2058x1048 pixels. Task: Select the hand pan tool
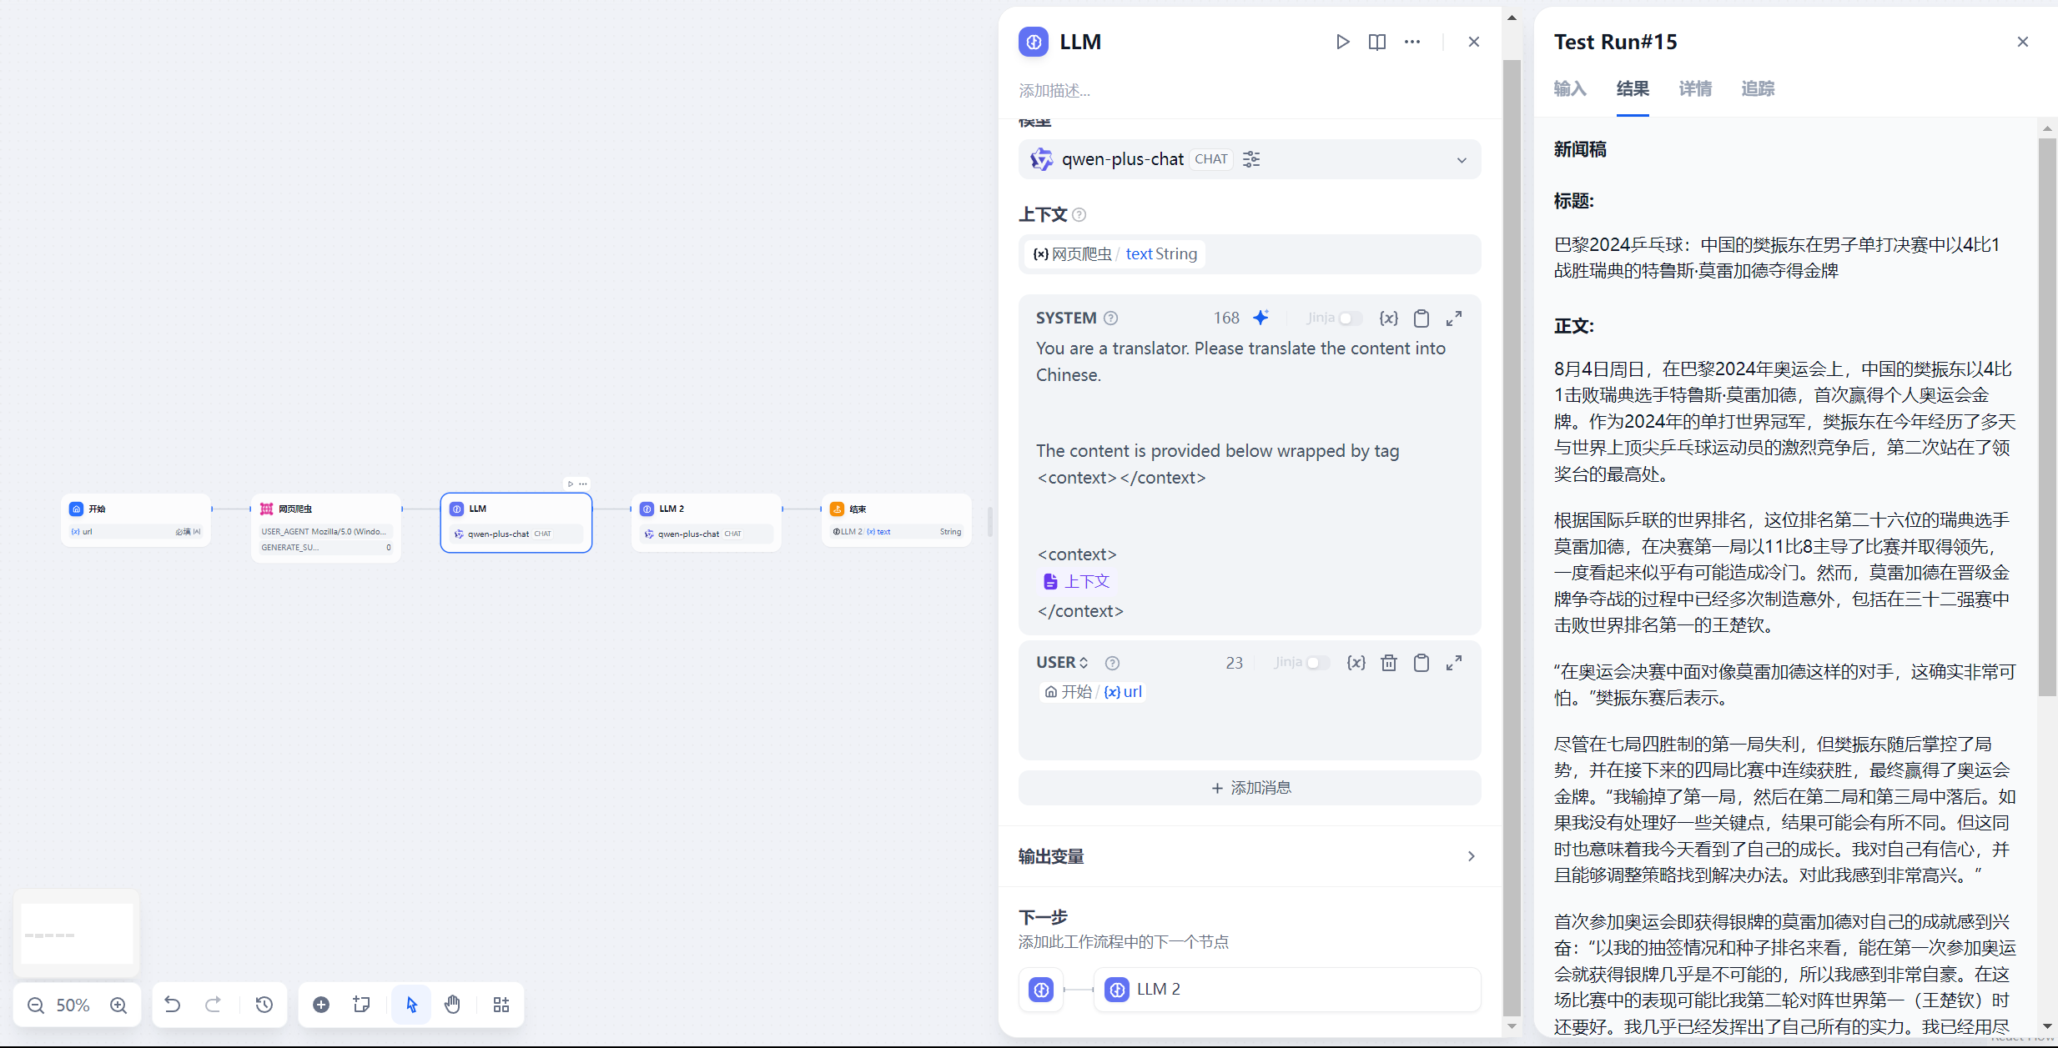pos(452,1005)
